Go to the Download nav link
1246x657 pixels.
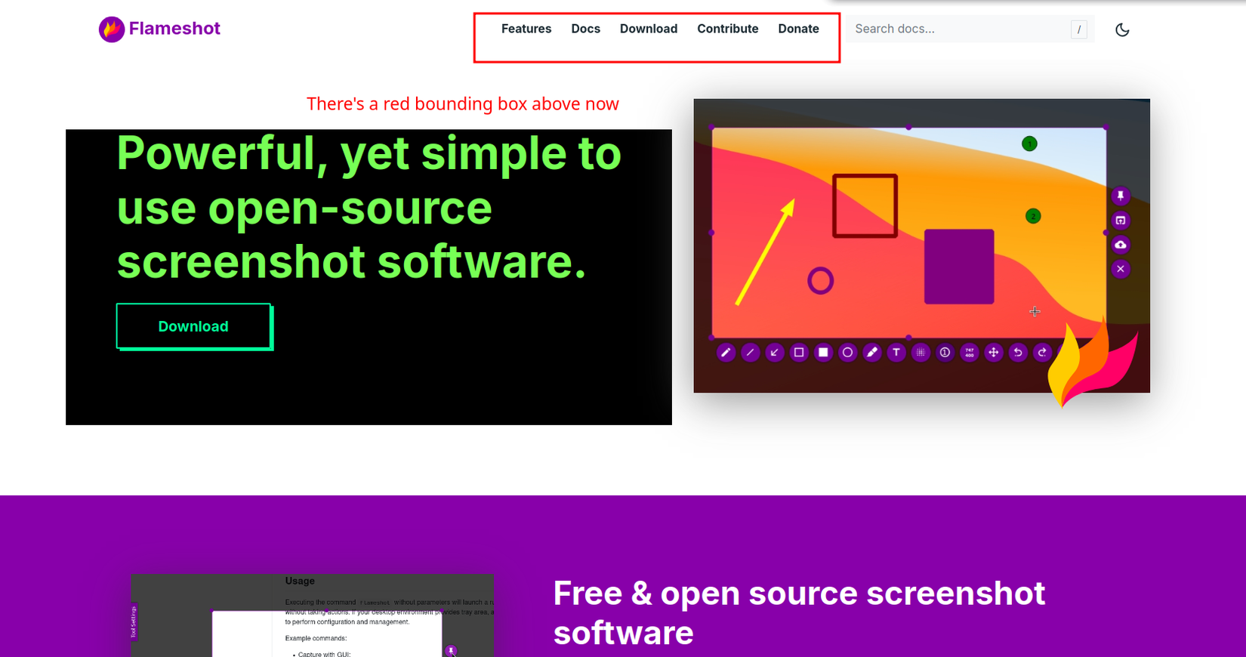pyautogui.click(x=649, y=29)
